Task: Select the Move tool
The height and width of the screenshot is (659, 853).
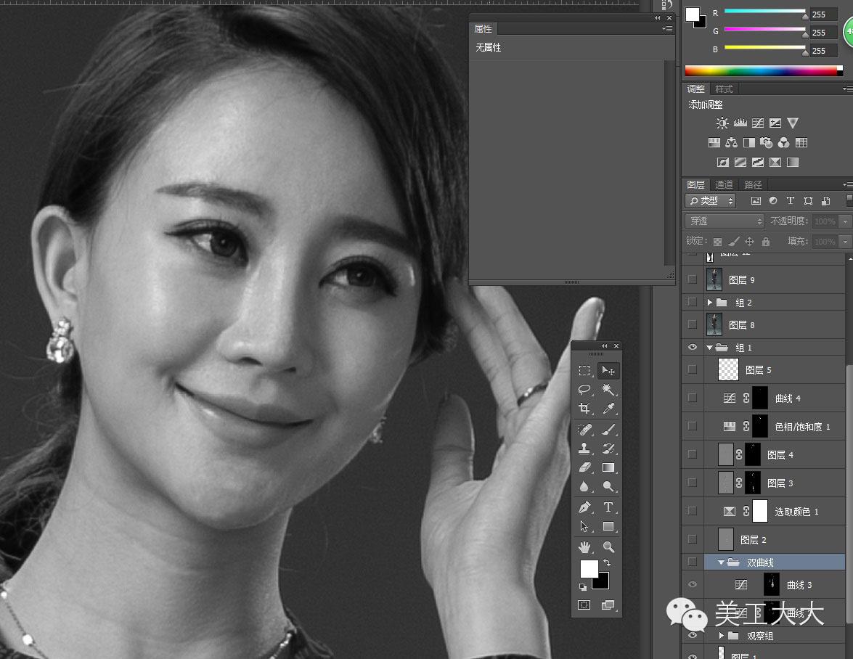Action: pyautogui.click(x=608, y=371)
